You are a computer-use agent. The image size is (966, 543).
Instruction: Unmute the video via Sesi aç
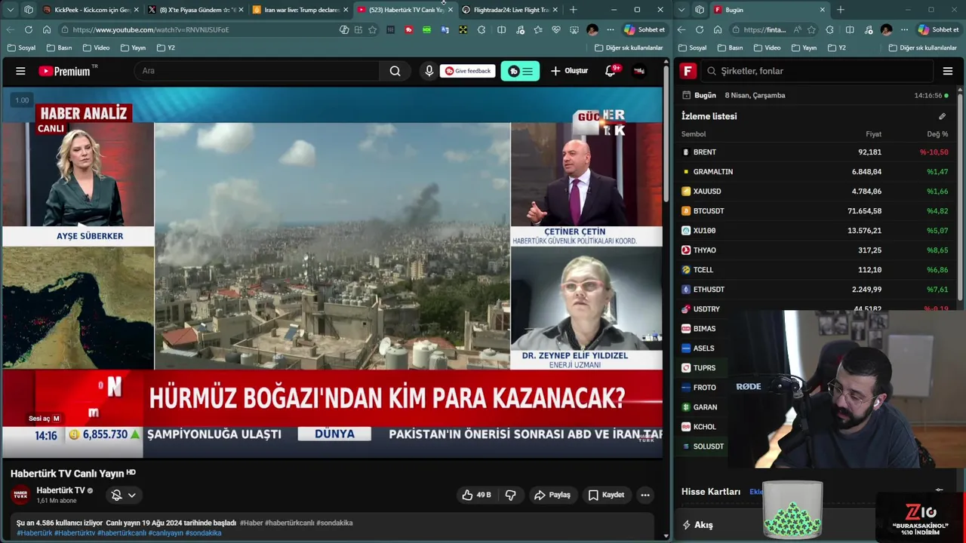[44, 419]
